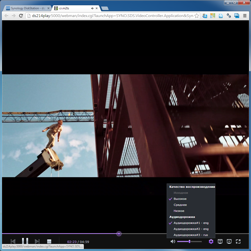Click the page icon in the address bar
This screenshot has width=251, height=251.
pos(29,16)
